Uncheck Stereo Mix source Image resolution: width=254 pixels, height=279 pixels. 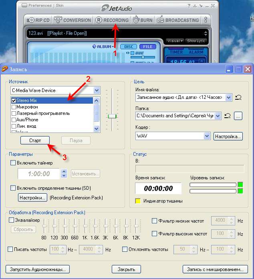[x=14, y=100]
